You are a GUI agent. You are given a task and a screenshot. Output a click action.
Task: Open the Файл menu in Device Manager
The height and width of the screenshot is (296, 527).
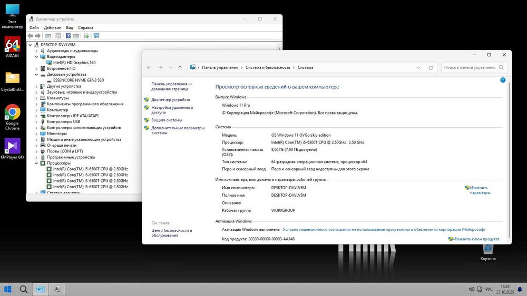[x=34, y=27]
